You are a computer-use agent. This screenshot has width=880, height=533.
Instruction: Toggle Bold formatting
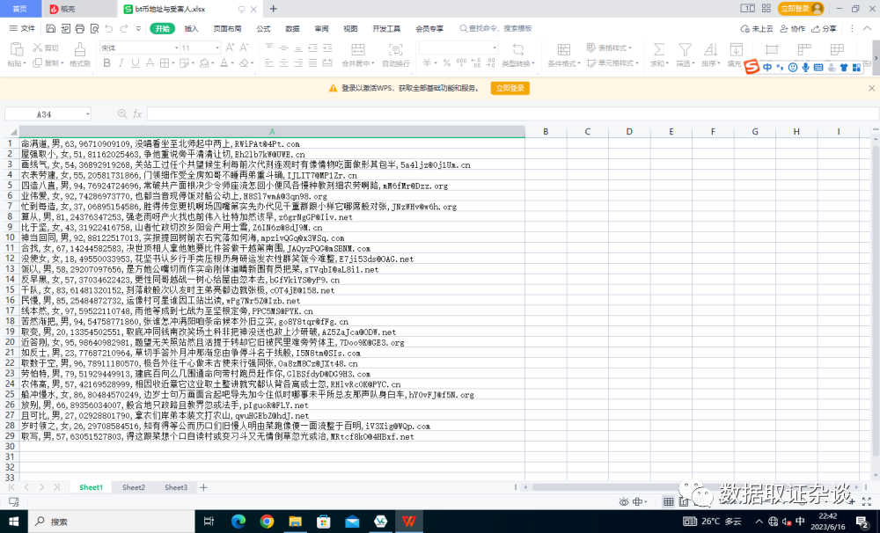point(106,62)
